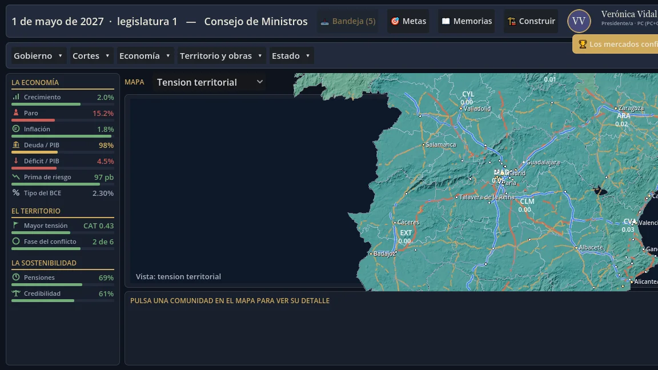Click the Mayor tensión value CAT 0.43
Image resolution: width=658 pixels, height=370 pixels.
[99, 226]
